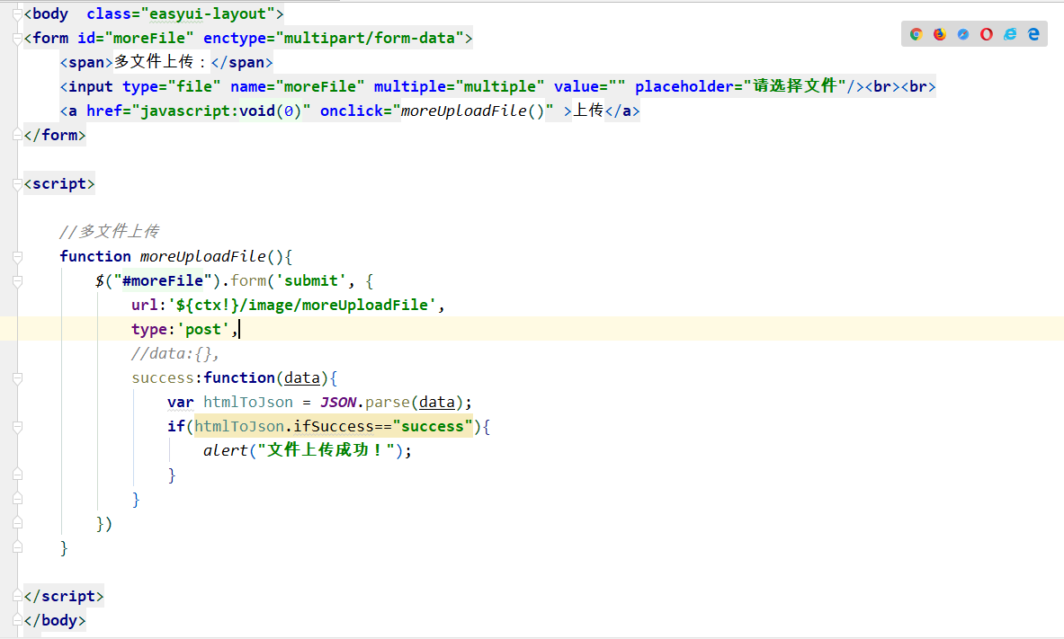The image size is (1064, 639).
Task: Collapse the opening <script> tag fold marker
Action: pyautogui.click(x=18, y=184)
